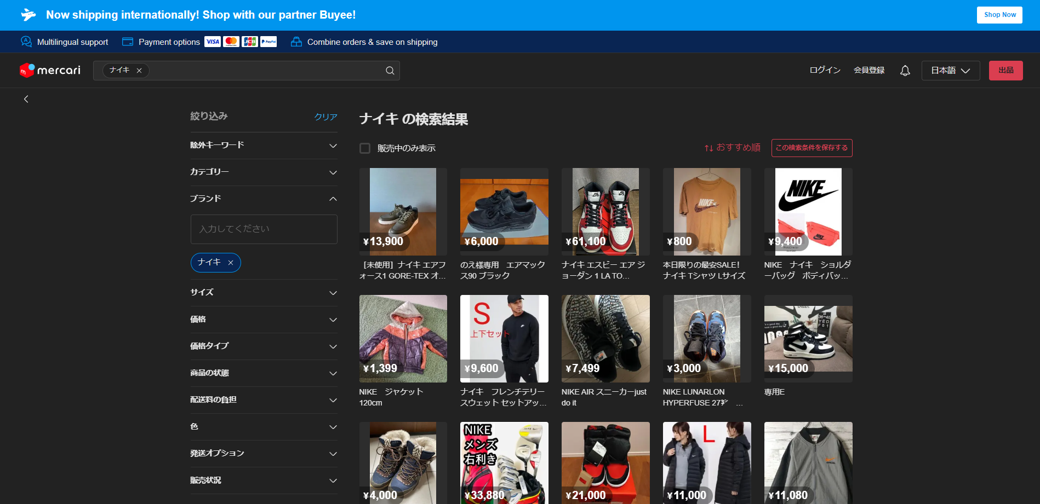Open the notification bell

(905, 70)
